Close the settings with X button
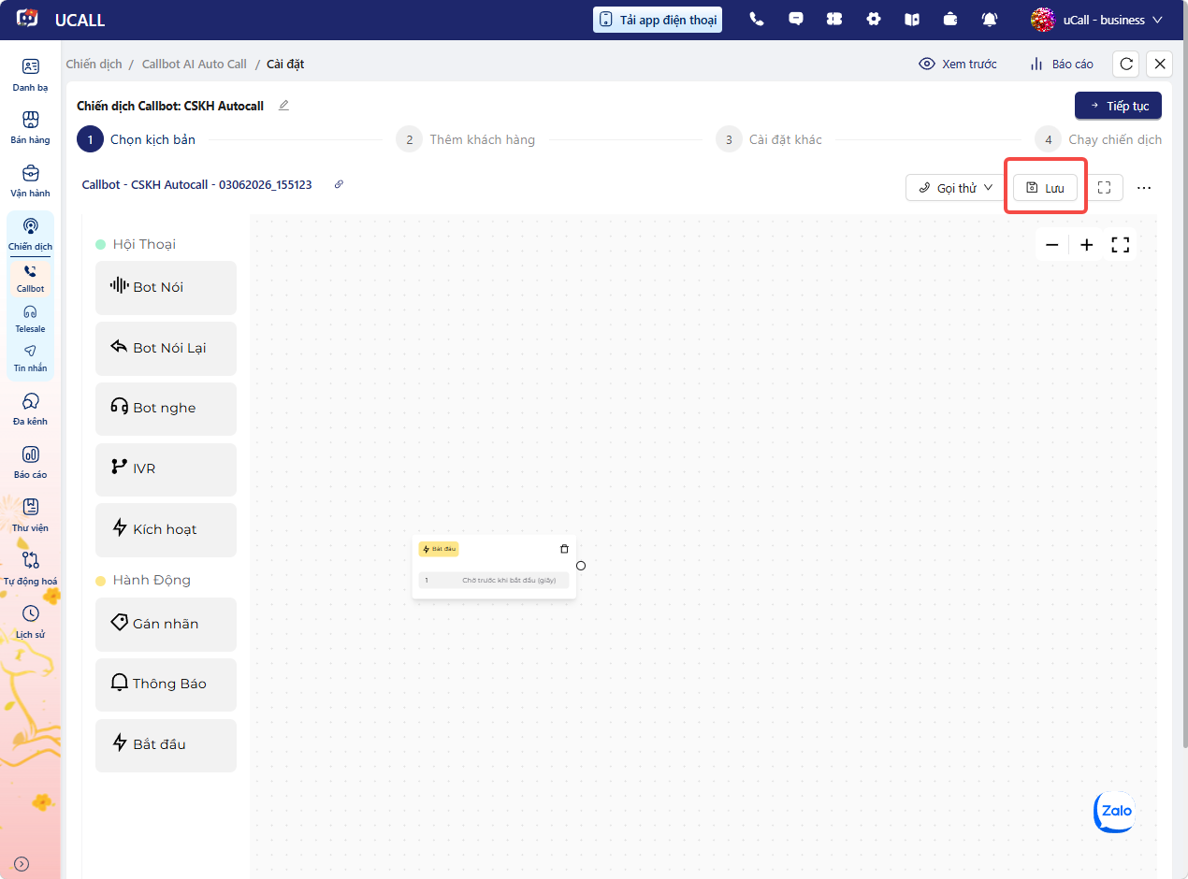This screenshot has height=879, width=1188. tap(1160, 64)
